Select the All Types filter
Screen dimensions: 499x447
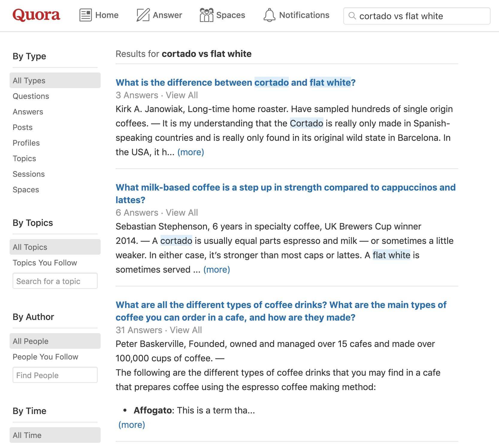[x=55, y=80]
